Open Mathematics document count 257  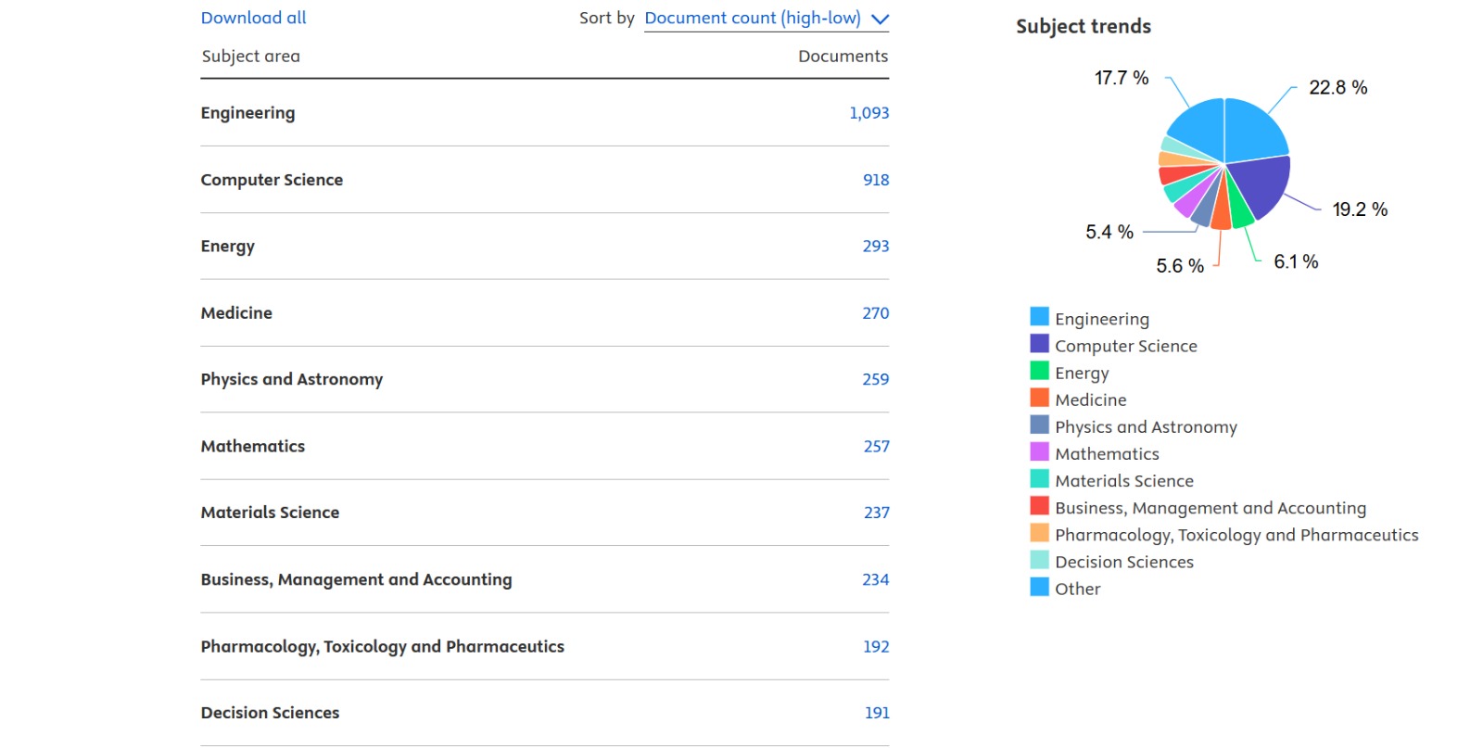pos(876,447)
